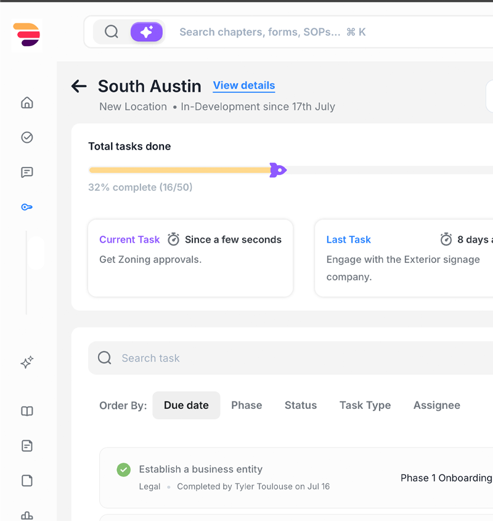Open the Tasks checkmark sidebar icon
The width and height of the screenshot is (493, 521).
point(27,137)
